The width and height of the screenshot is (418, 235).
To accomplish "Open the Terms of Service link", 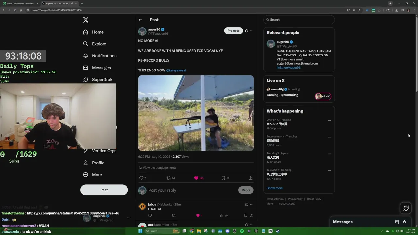I will coord(275,199).
